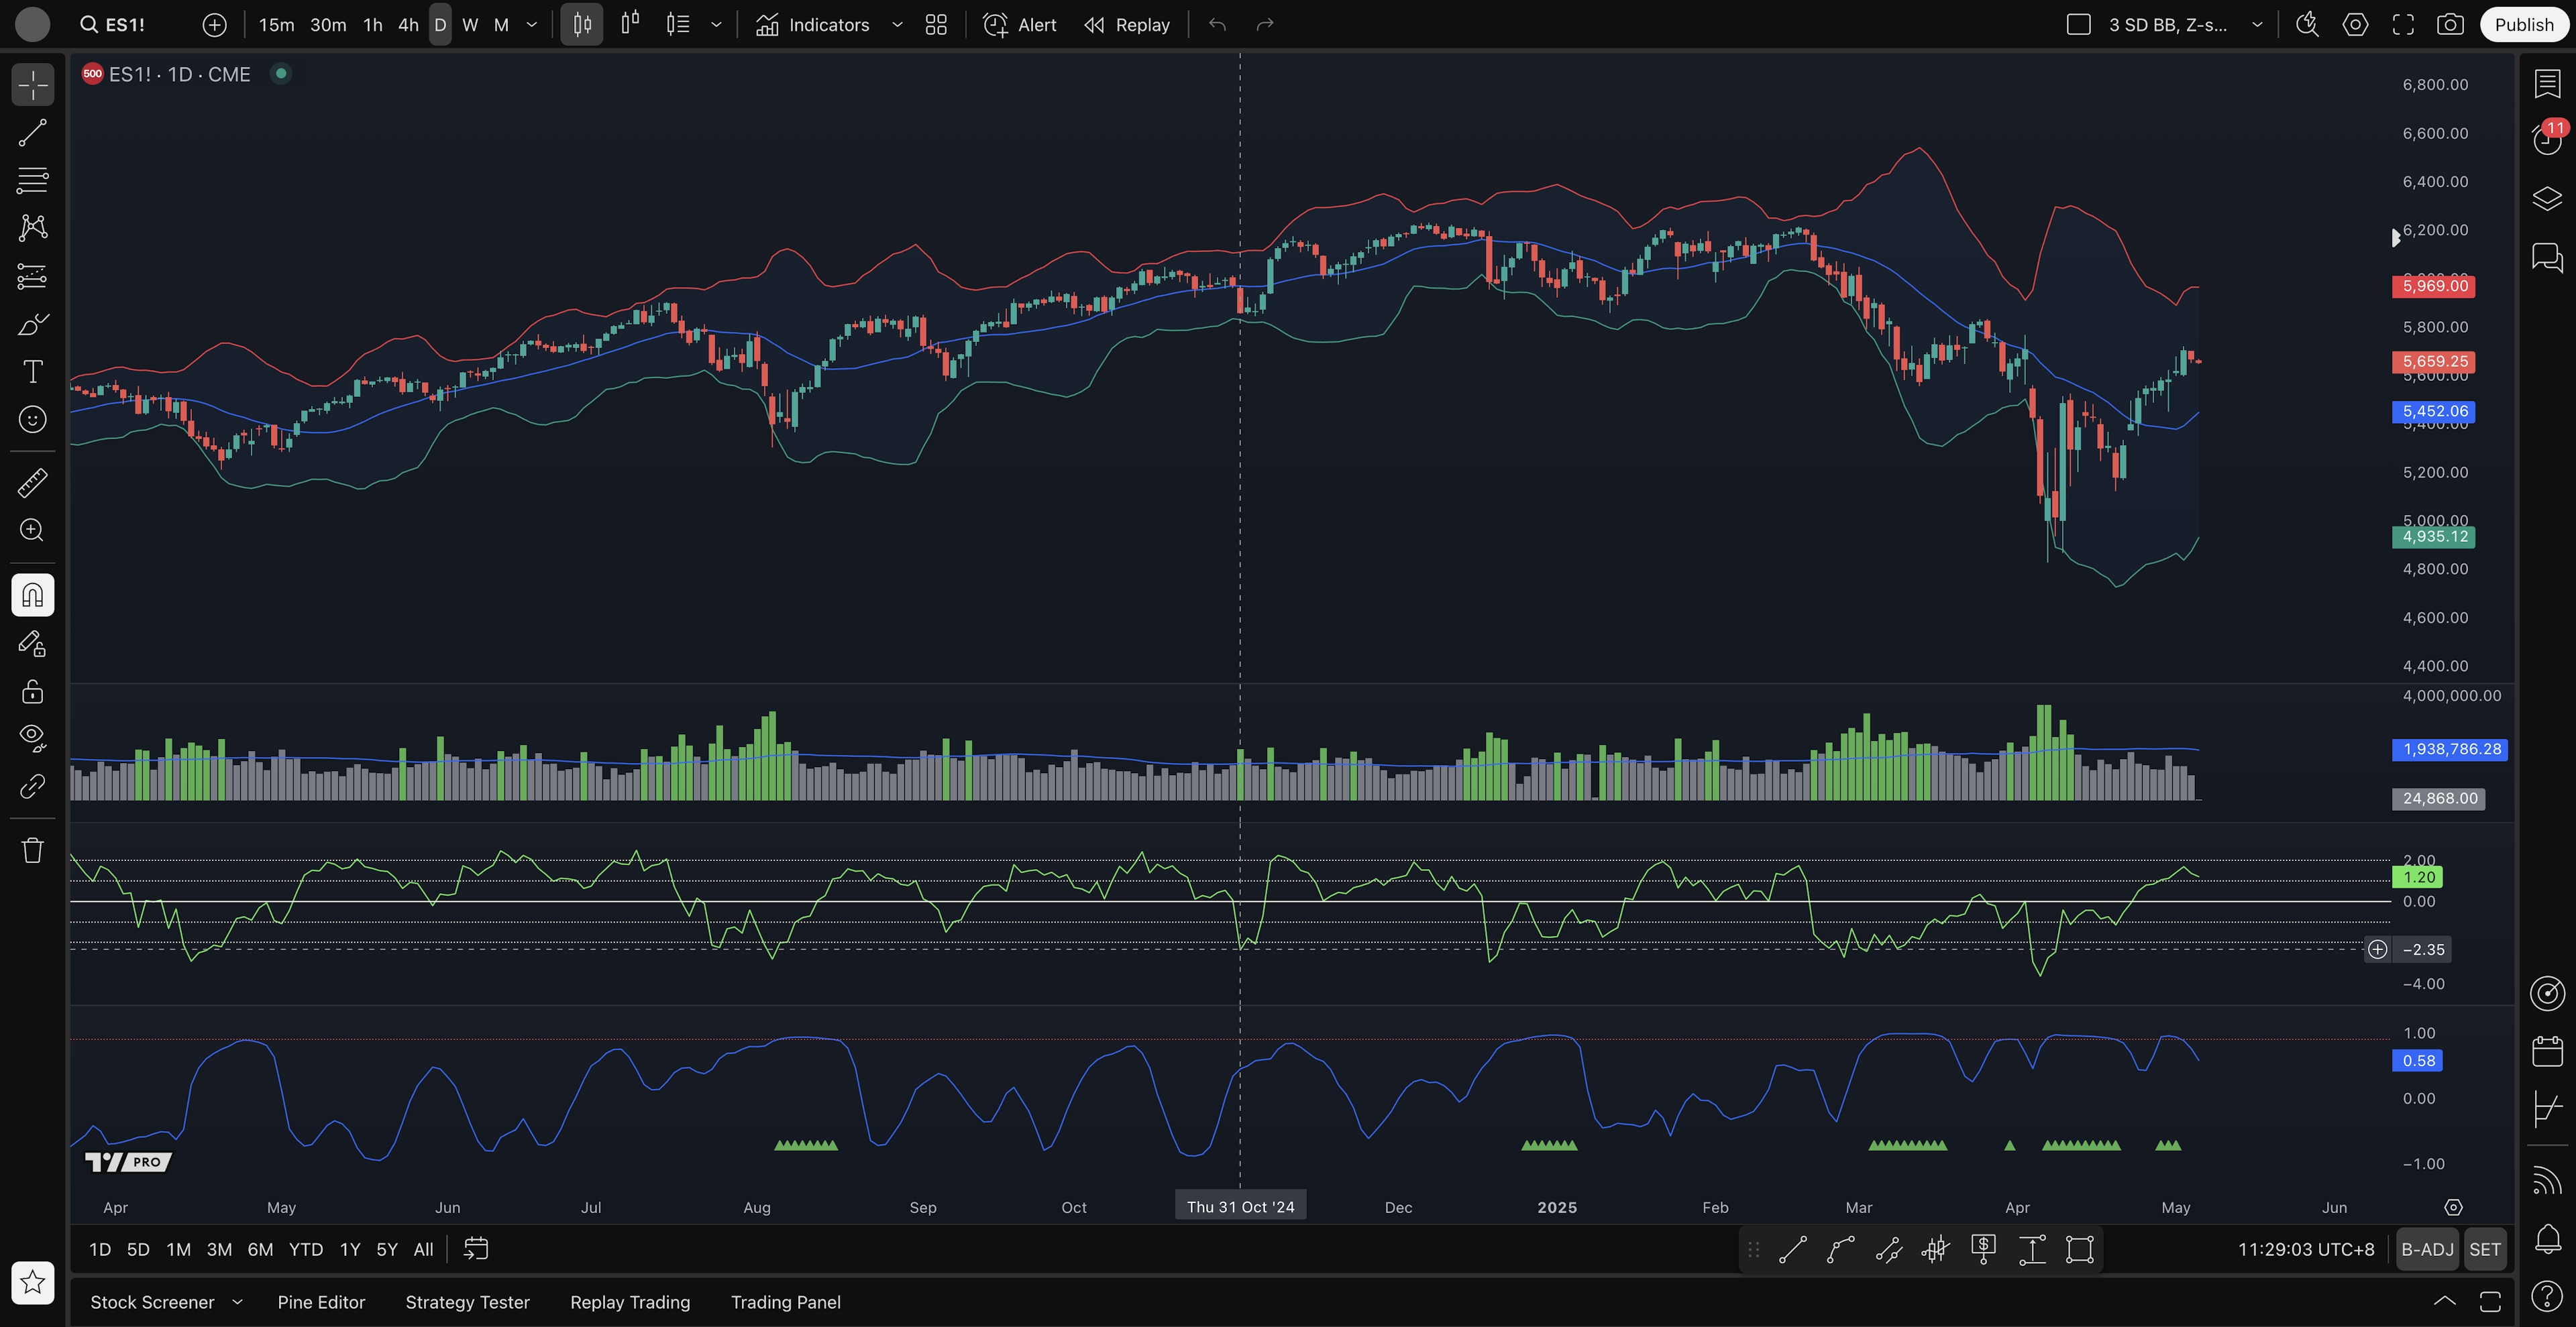This screenshot has height=1327, width=2576.
Task: Select the YTD date range
Action: 305,1249
